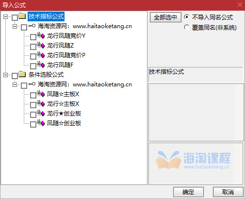This screenshot has height=199, width=245.
Task: Click the formula icon beside 龙行凤随竞价P
Action: (41, 55)
